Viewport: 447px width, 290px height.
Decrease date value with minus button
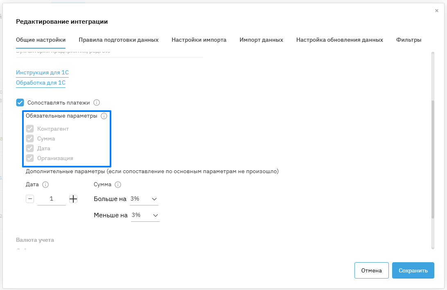coord(30,199)
